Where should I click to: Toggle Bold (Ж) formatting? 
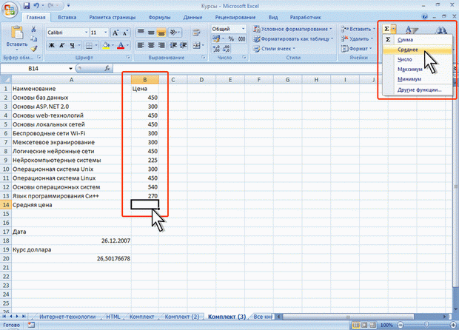52,45
